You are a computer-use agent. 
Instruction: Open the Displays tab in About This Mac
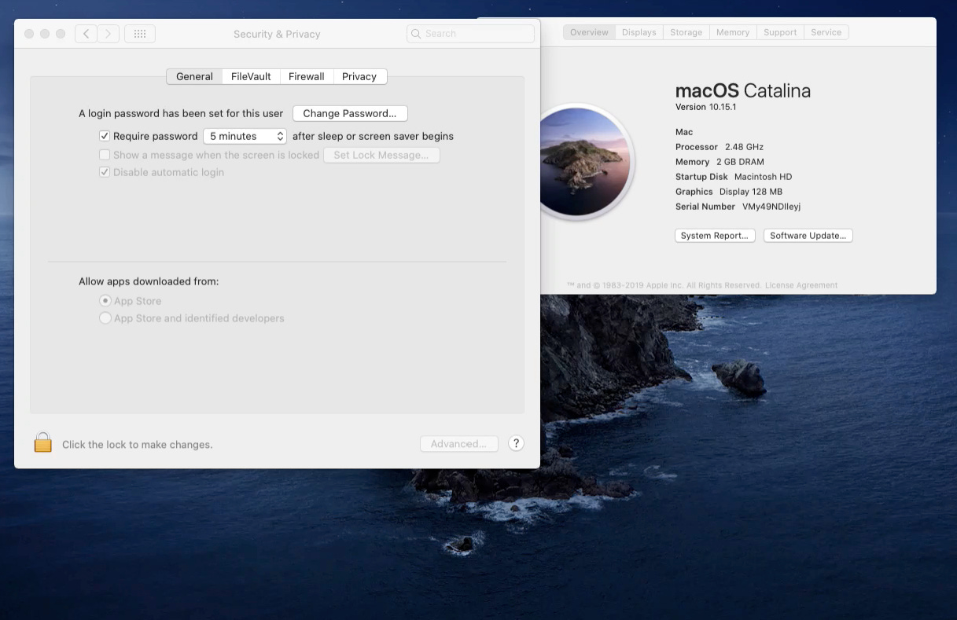pos(639,32)
